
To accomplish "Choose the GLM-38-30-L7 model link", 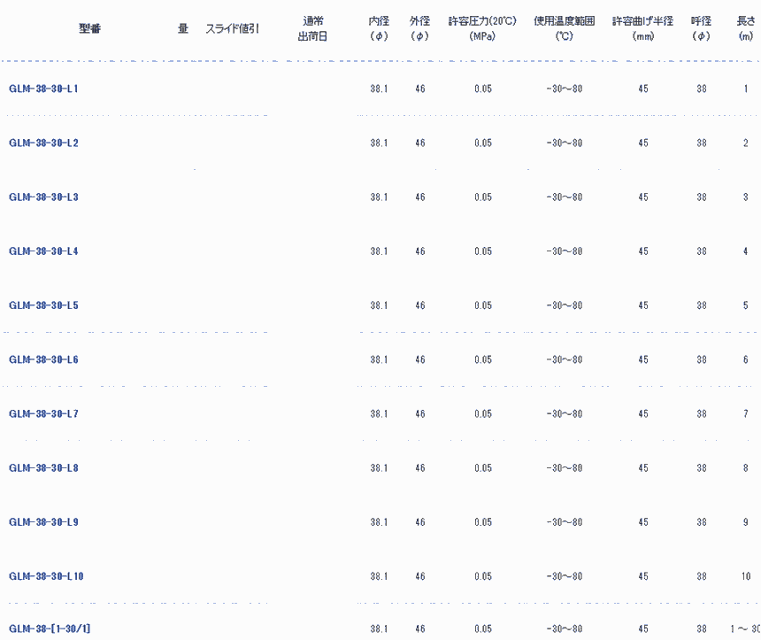I will pyautogui.click(x=43, y=414).
